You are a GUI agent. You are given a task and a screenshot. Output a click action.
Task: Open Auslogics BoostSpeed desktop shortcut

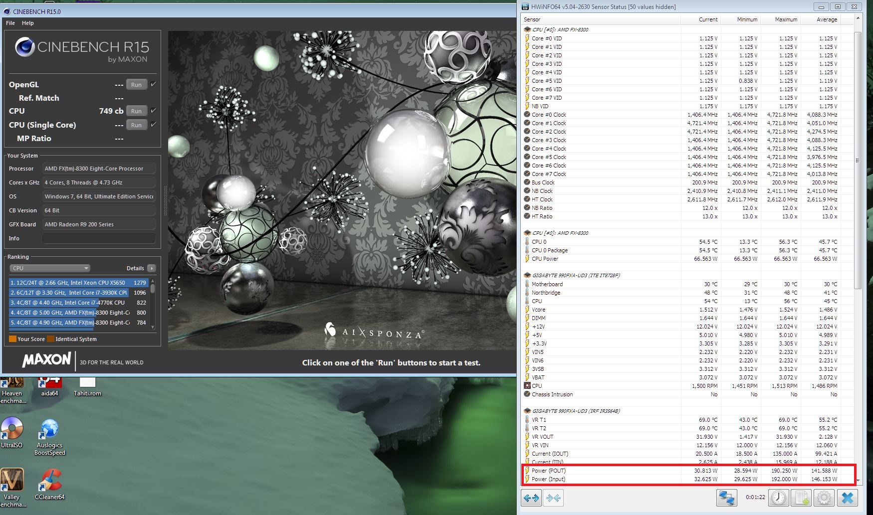50,437
